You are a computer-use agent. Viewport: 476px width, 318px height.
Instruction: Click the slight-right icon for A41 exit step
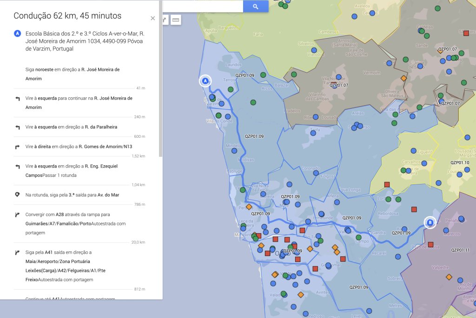pos(17,253)
